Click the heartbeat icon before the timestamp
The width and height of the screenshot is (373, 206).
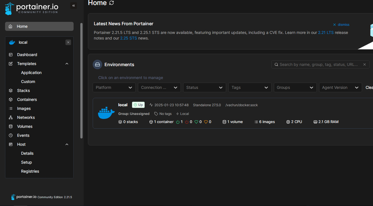(x=151, y=105)
